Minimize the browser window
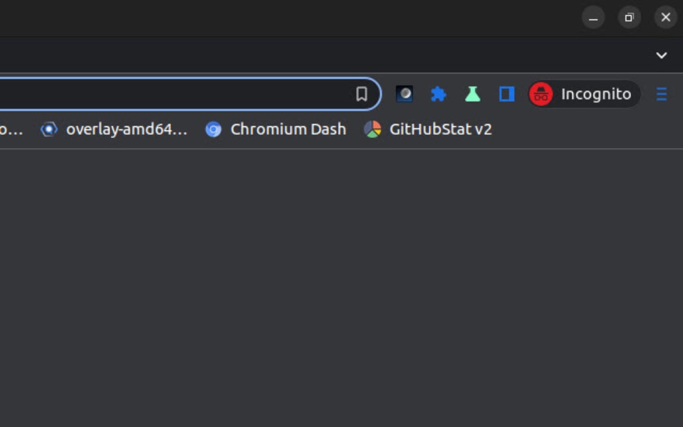Image resolution: width=683 pixels, height=427 pixels. pyautogui.click(x=593, y=18)
